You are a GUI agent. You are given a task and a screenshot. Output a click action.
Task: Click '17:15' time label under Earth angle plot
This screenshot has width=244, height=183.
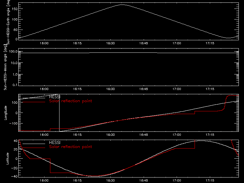(210, 43)
